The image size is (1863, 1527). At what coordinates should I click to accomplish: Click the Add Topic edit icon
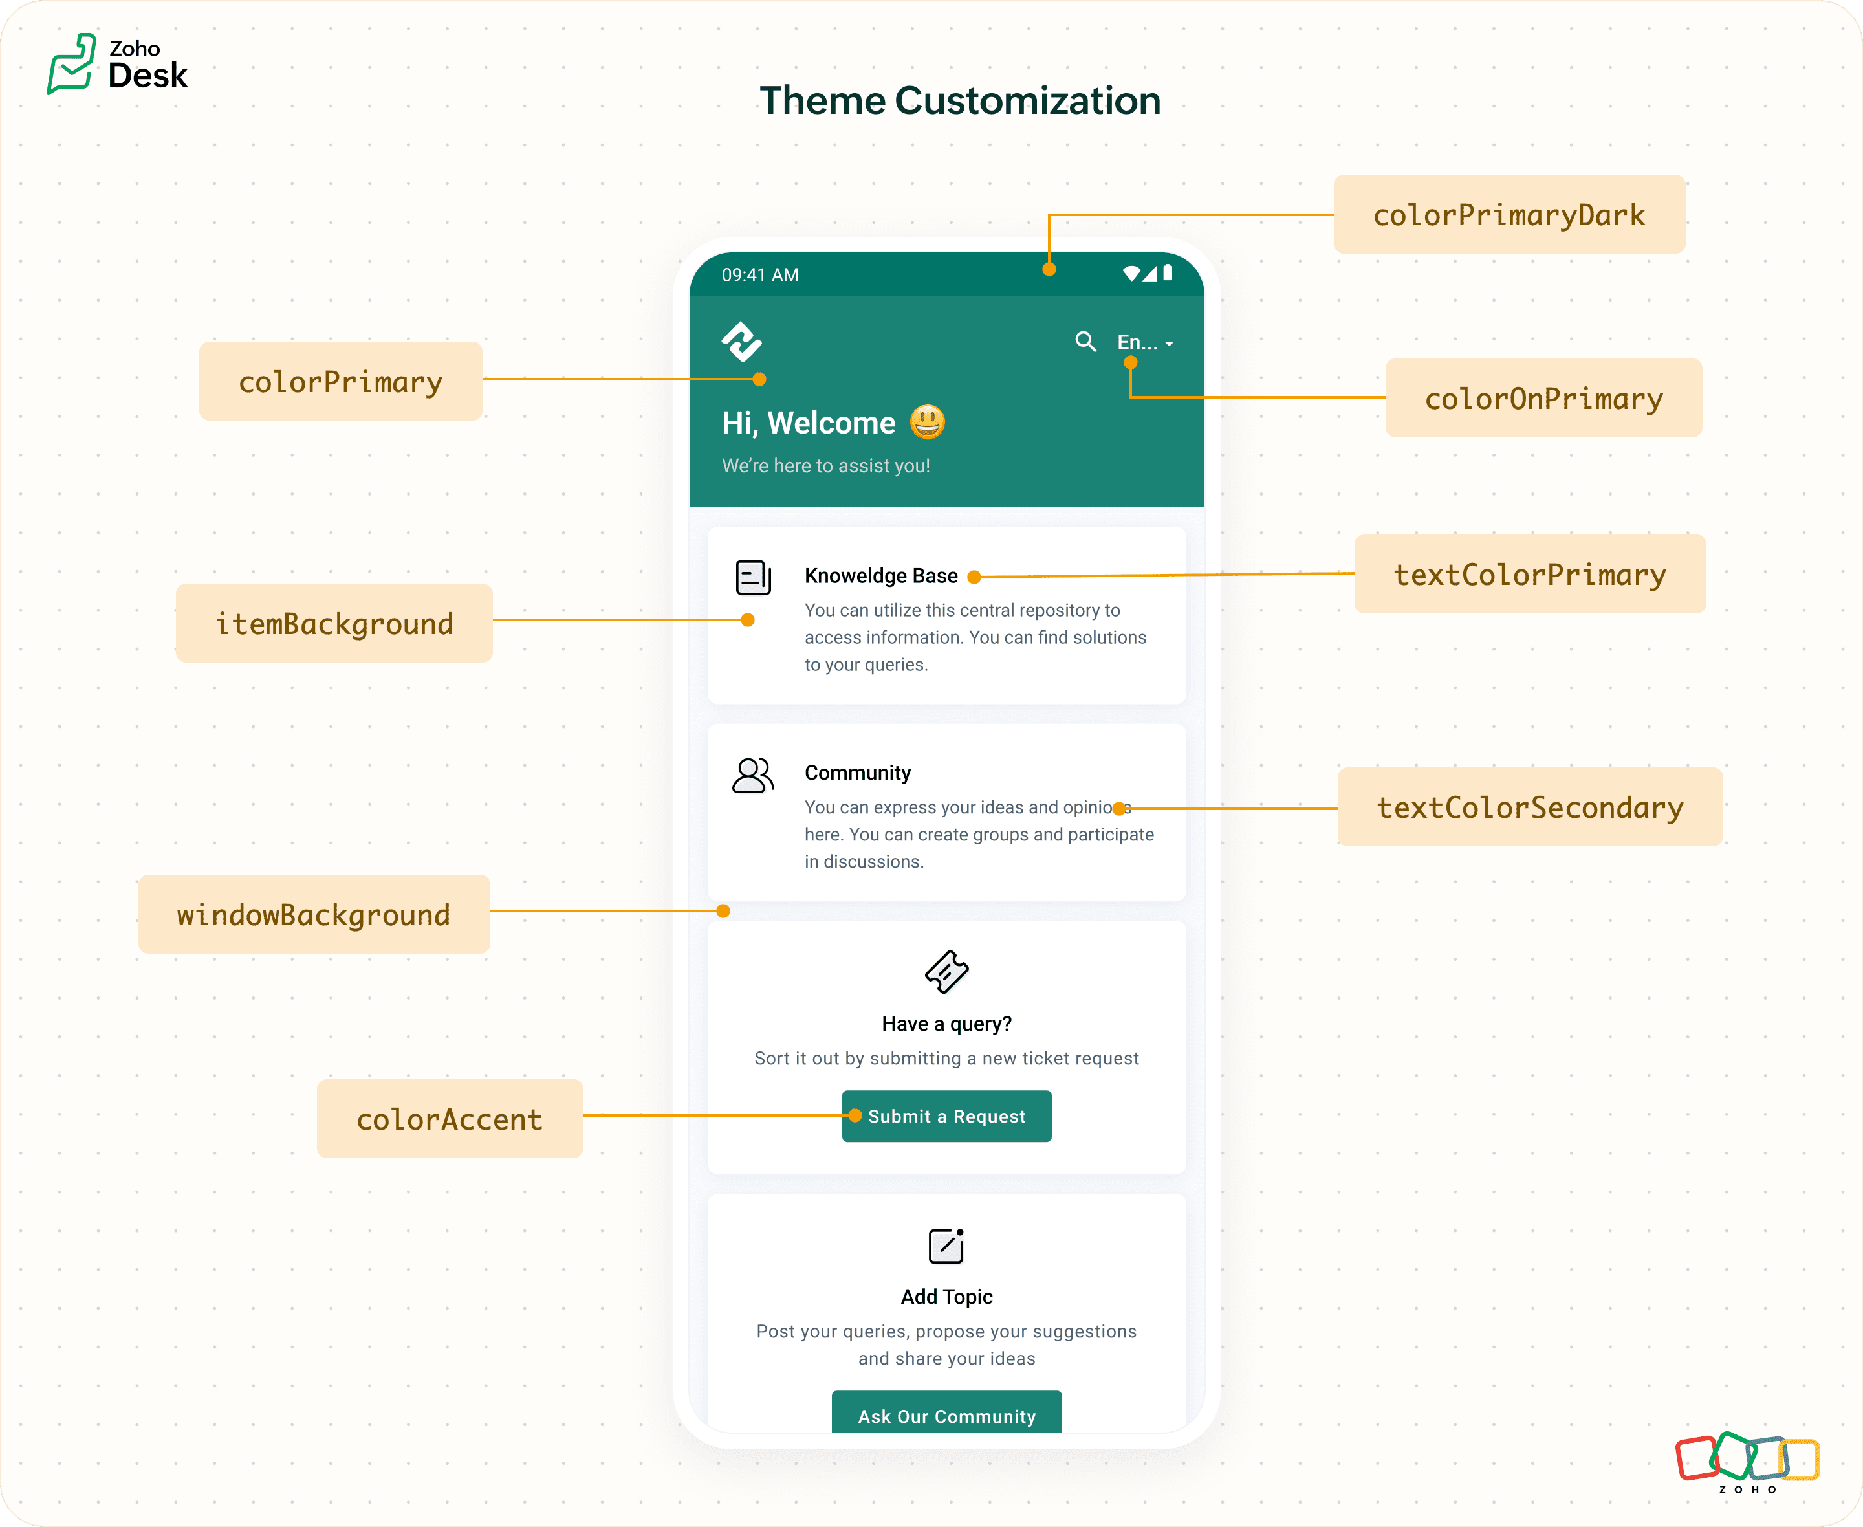tap(946, 1246)
